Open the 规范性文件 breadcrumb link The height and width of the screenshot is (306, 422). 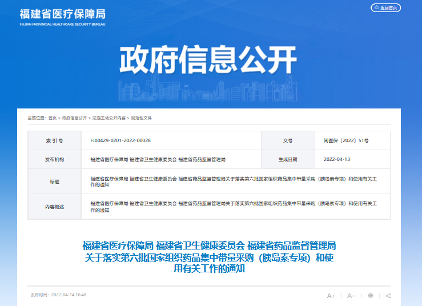pos(141,118)
